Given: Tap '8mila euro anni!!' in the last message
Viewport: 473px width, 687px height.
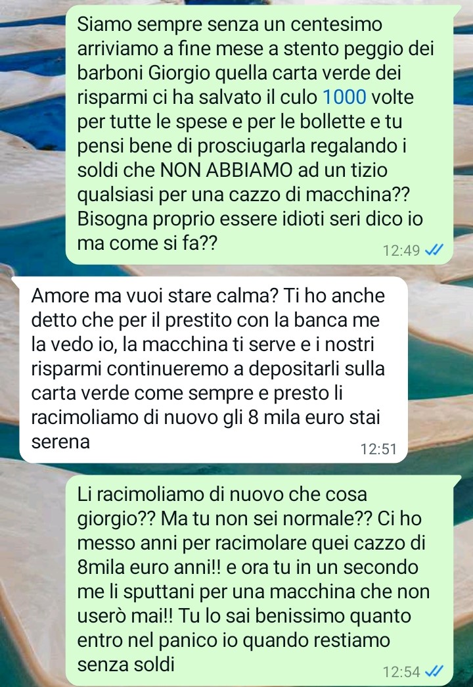Looking at the screenshot, I should point(149,567).
